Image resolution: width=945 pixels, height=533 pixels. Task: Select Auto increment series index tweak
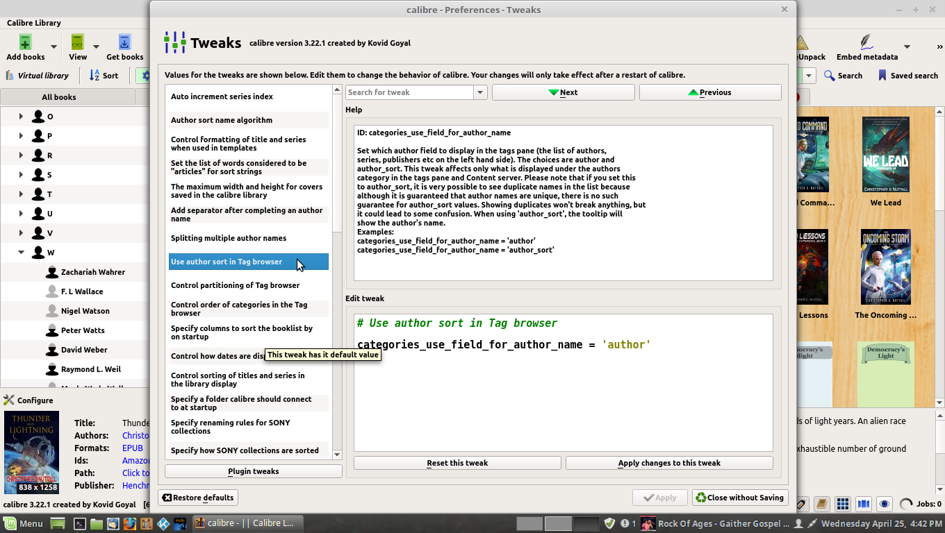[249, 96]
